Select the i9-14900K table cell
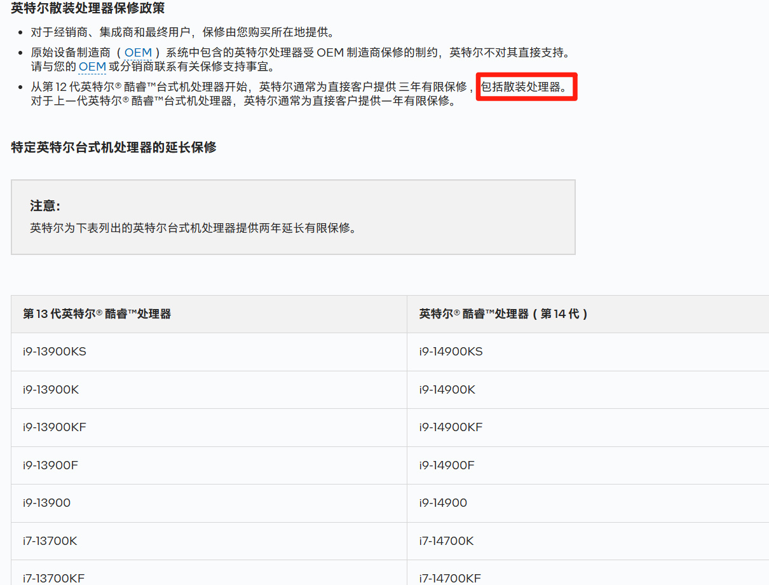Image resolution: width=769 pixels, height=585 pixels. [588, 390]
